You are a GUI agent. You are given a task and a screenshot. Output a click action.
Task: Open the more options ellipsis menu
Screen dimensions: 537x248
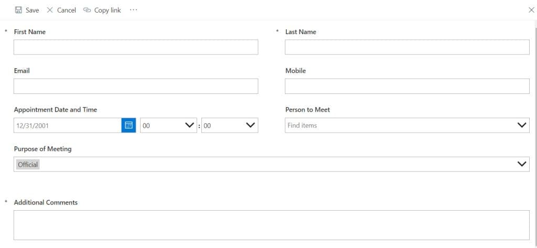[x=133, y=10]
